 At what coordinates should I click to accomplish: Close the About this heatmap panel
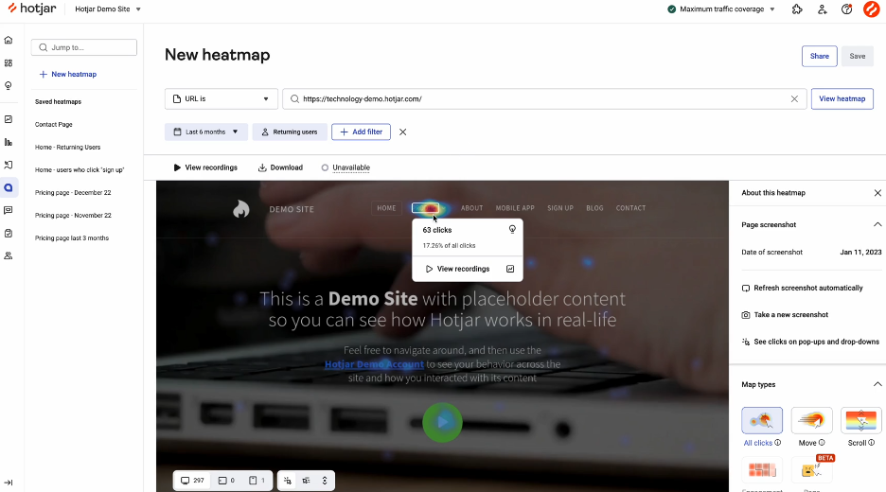877,193
